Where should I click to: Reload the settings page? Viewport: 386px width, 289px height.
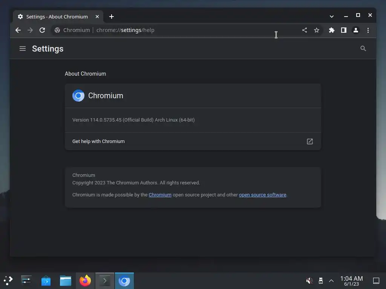(42, 30)
